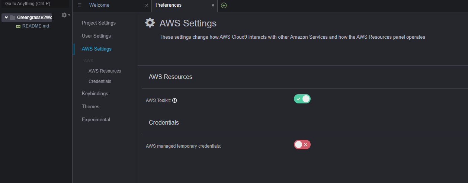Click the AWS Settings heading gear icon
468x183 pixels.
click(150, 23)
